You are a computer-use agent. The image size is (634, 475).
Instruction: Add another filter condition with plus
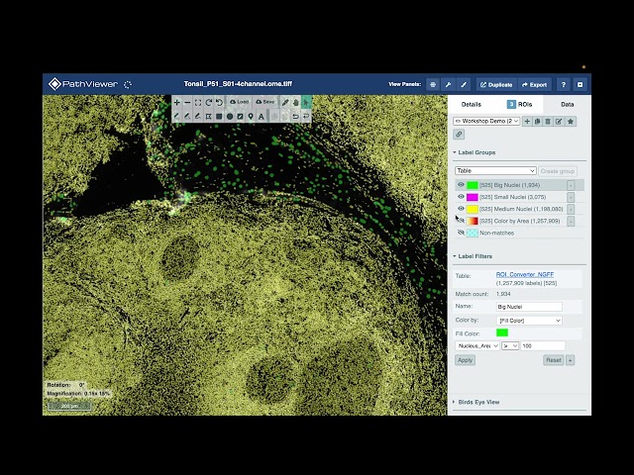pos(571,360)
